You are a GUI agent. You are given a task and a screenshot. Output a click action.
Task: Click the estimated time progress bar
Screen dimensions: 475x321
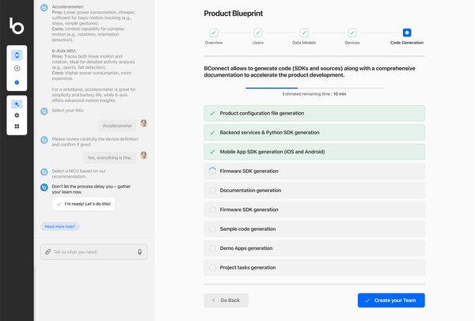(x=314, y=88)
